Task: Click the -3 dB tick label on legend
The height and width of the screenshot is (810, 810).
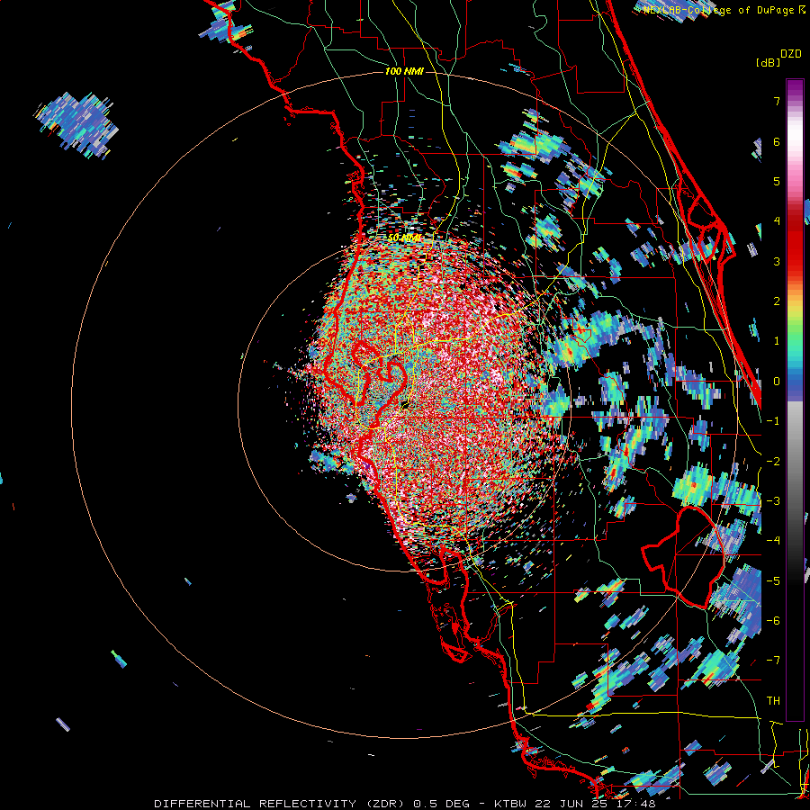Action: click(773, 501)
